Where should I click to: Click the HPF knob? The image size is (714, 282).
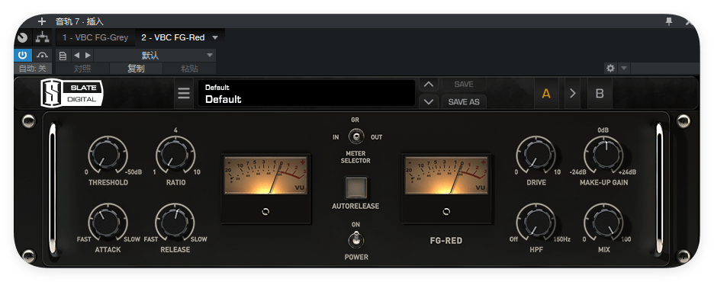pyautogui.click(x=535, y=222)
